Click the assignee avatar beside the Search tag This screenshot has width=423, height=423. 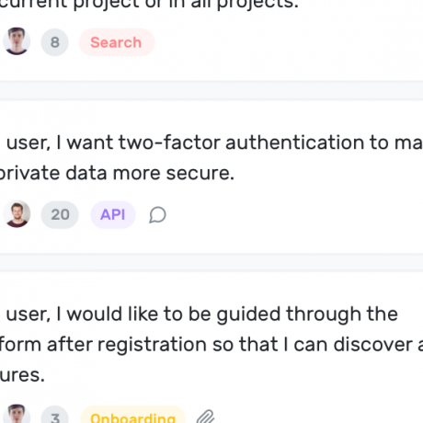click(x=17, y=41)
